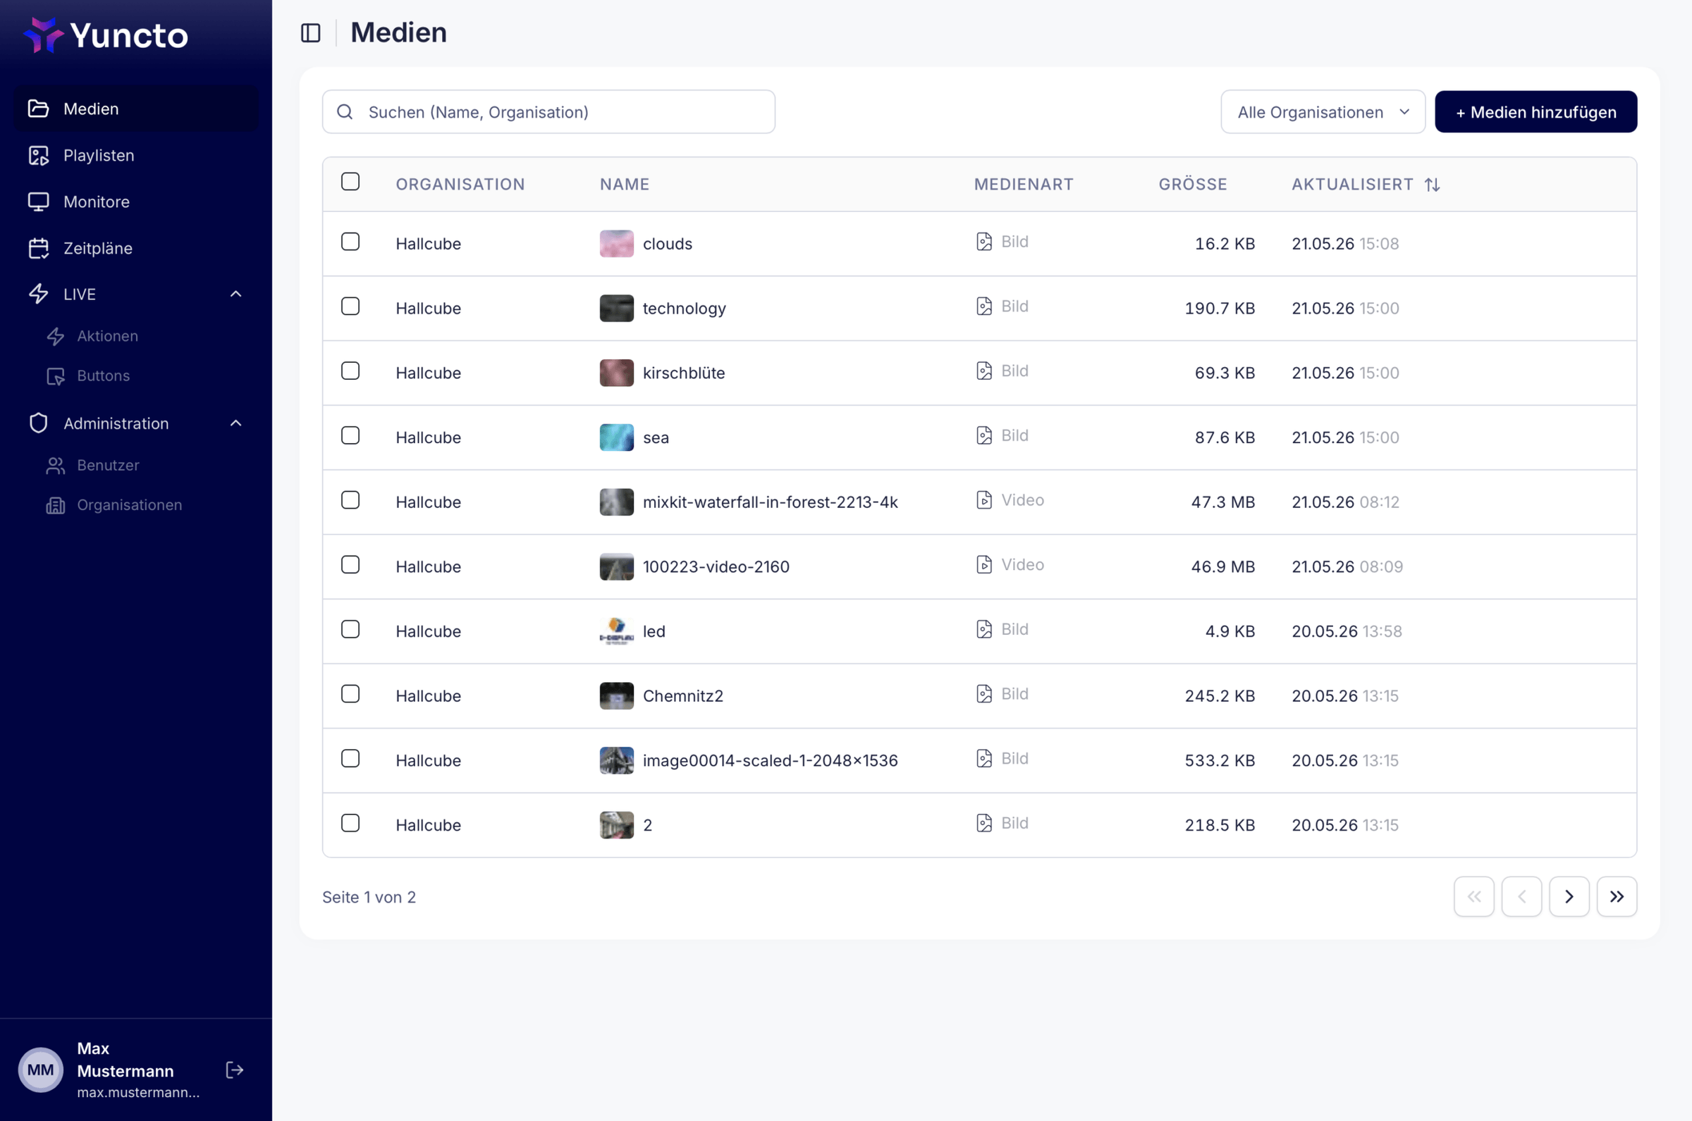Click the first page double-arrow button
Screen dimensions: 1692x1121
click(1474, 896)
